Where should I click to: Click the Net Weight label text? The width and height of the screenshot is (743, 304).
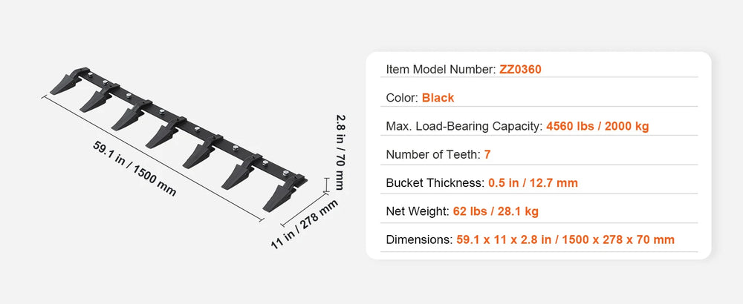[418, 211]
